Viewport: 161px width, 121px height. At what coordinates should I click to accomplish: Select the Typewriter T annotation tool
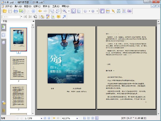click(53, 17)
